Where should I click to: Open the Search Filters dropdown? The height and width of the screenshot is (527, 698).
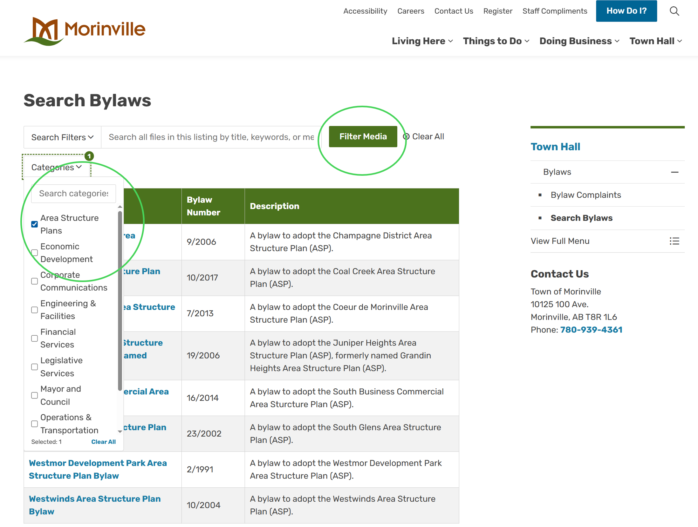coord(62,137)
